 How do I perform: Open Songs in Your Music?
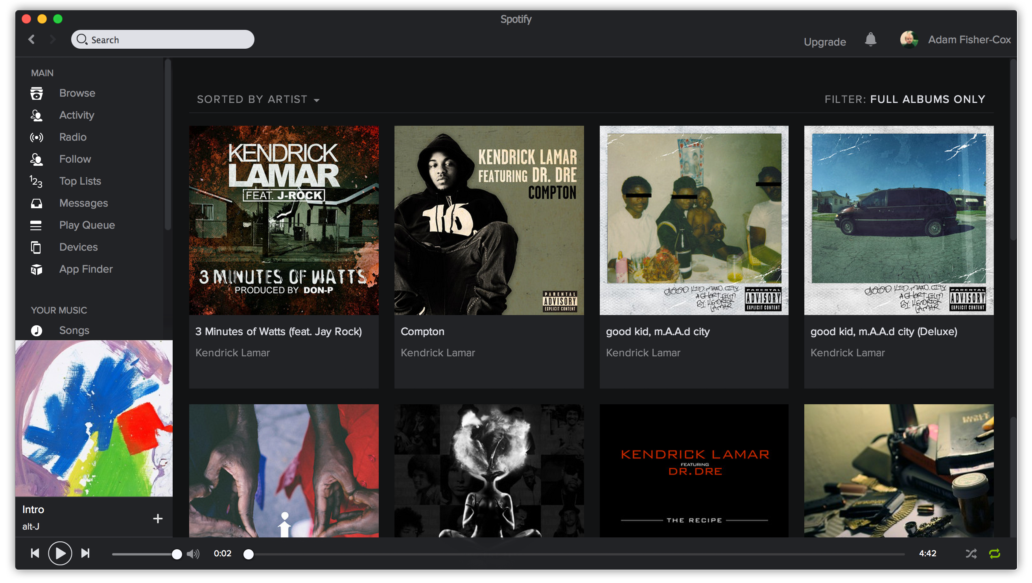coord(74,330)
